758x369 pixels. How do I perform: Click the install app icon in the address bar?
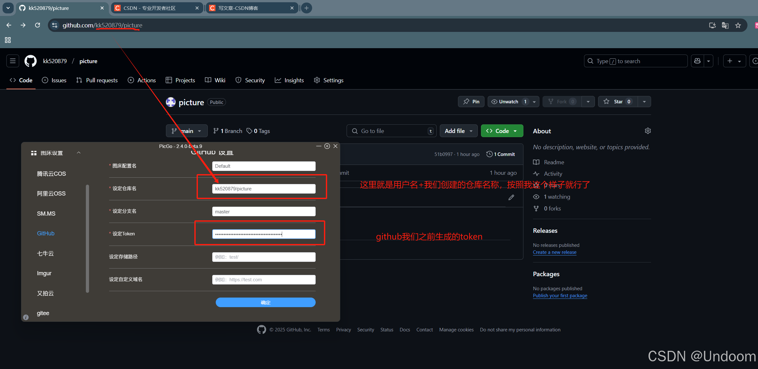point(712,26)
